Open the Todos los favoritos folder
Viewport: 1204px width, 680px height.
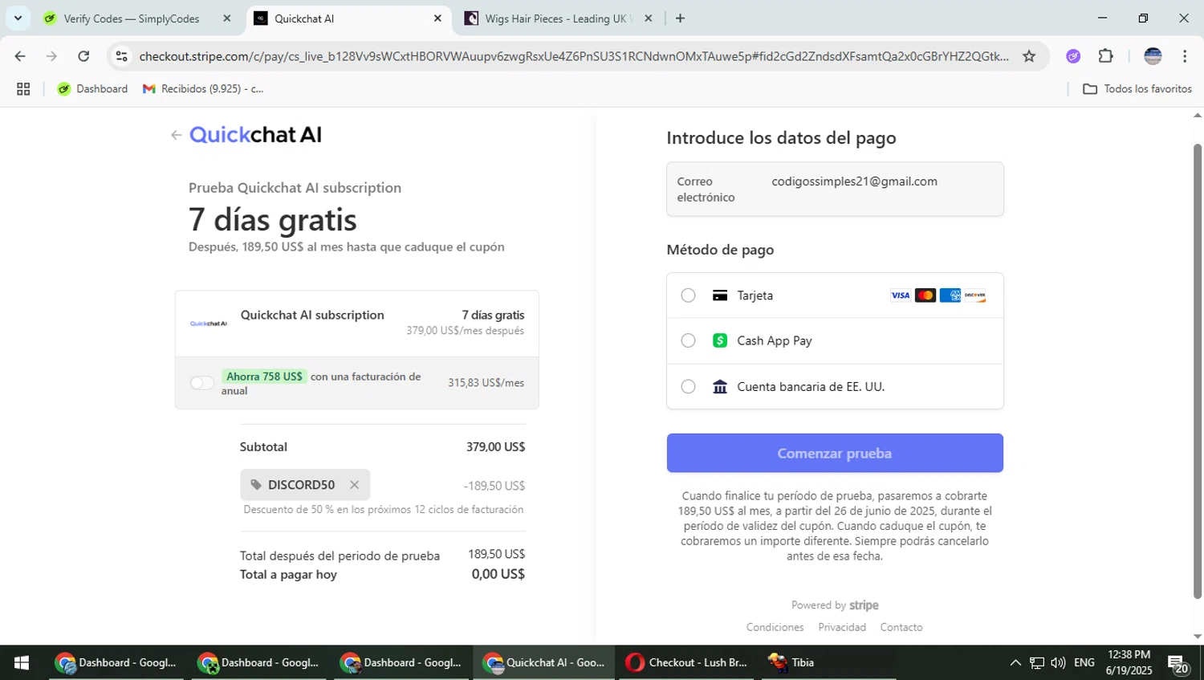(1137, 89)
